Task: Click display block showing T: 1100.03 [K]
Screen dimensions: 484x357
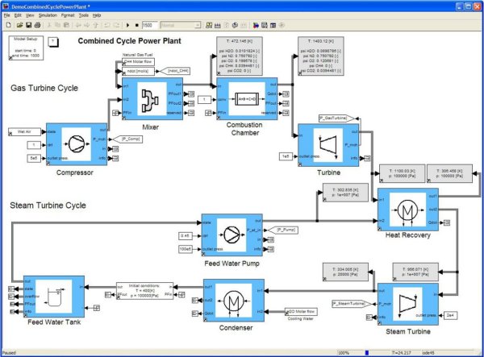Action: (403, 173)
